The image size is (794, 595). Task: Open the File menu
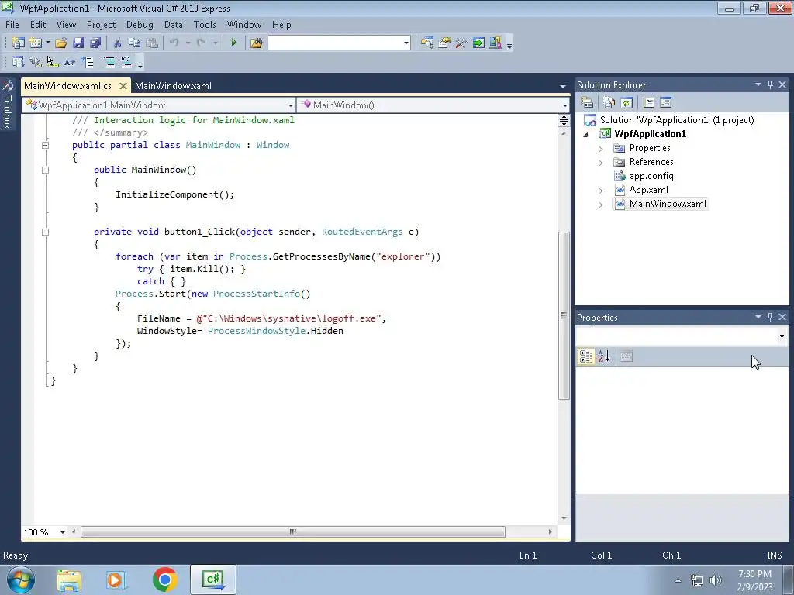[12, 25]
